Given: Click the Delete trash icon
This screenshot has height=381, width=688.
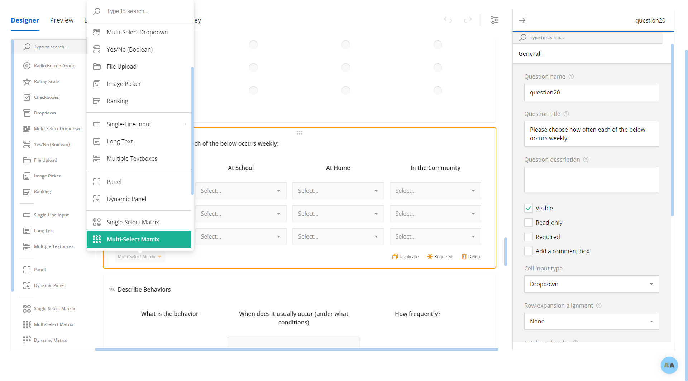Looking at the screenshot, I should pos(464,257).
